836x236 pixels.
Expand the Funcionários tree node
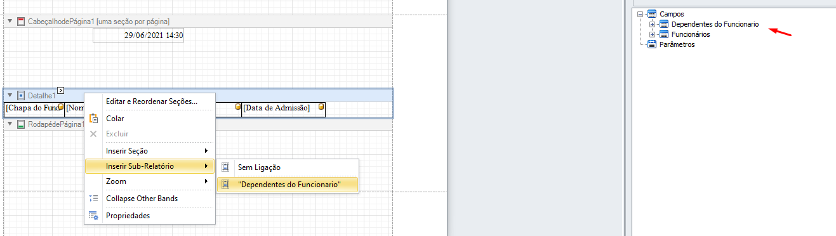pyautogui.click(x=652, y=34)
